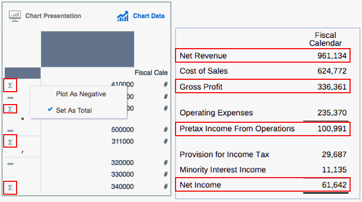Click the # cell in the 500000 row
Screen dimensions: 362x202
[166, 129]
